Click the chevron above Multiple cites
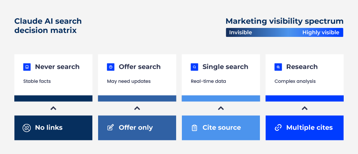Screen dimensions: 358x154 [x=305, y=108]
